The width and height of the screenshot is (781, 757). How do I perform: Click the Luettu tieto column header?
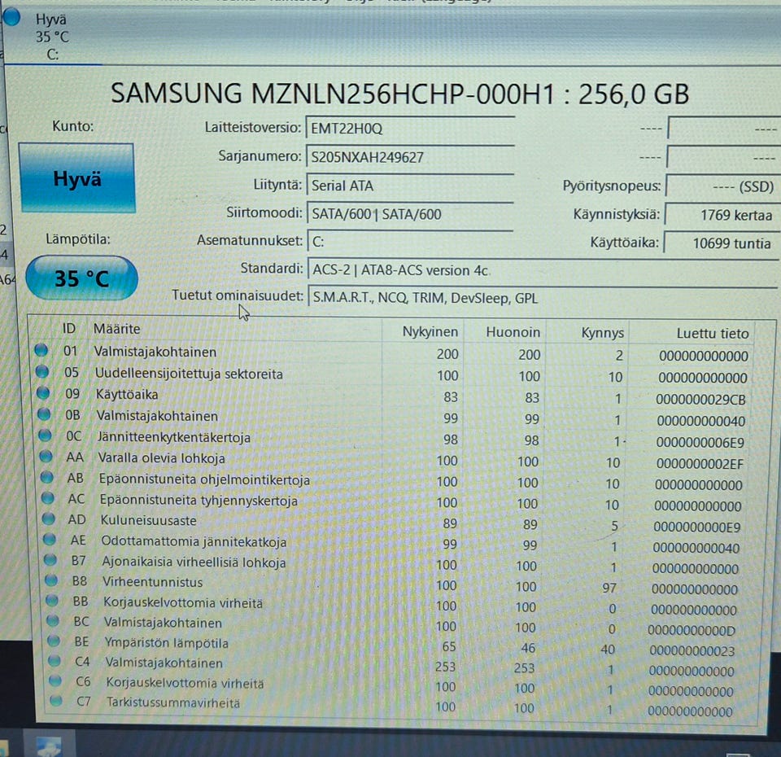(x=713, y=334)
